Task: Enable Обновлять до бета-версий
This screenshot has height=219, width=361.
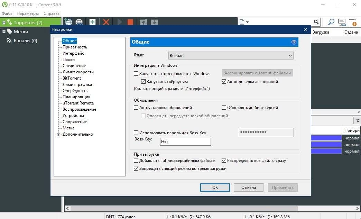Action: pos(224,108)
